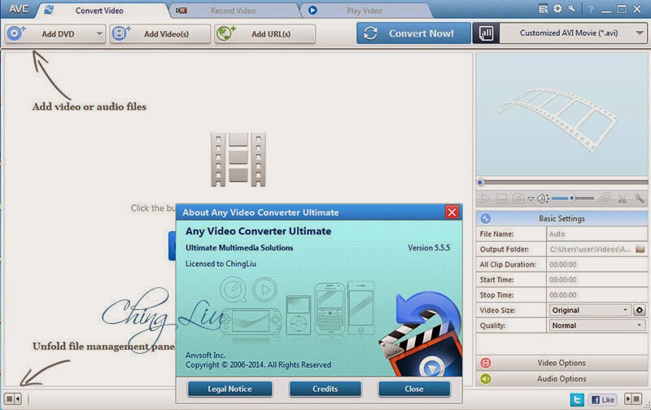Open Customized AVI Movie format dropdown

pos(574,33)
